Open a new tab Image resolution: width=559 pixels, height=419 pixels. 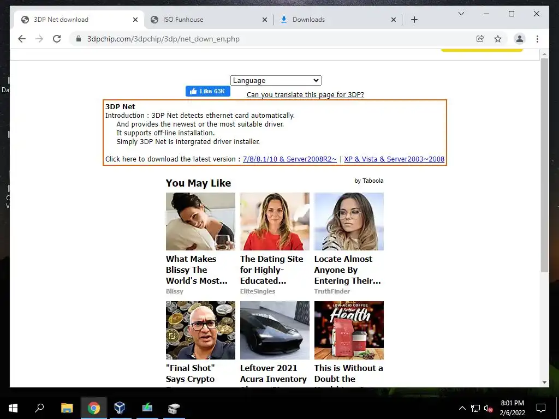click(x=414, y=20)
